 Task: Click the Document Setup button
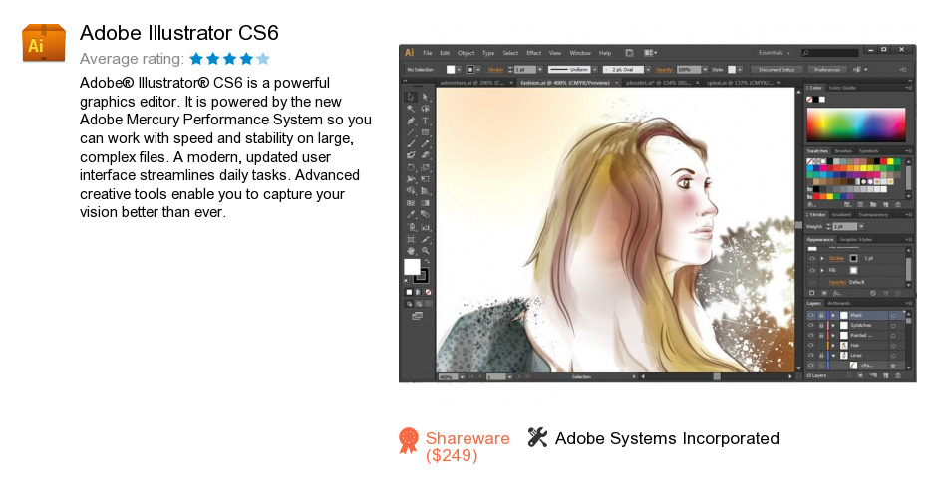point(777,70)
